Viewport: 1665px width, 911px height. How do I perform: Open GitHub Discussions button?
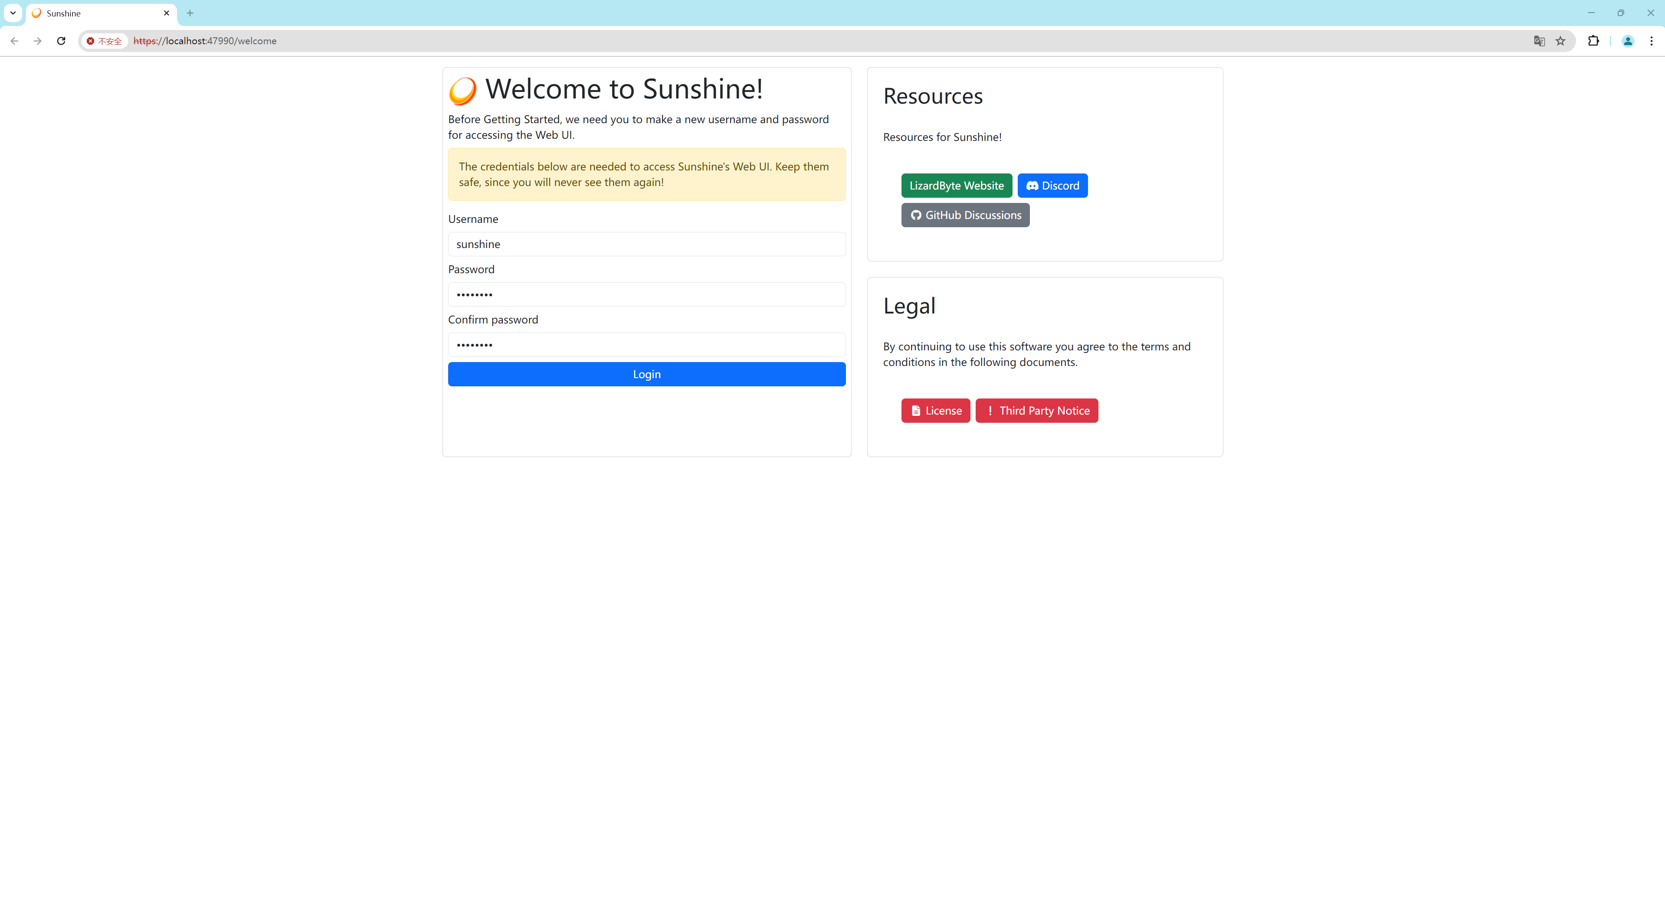coord(966,215)
